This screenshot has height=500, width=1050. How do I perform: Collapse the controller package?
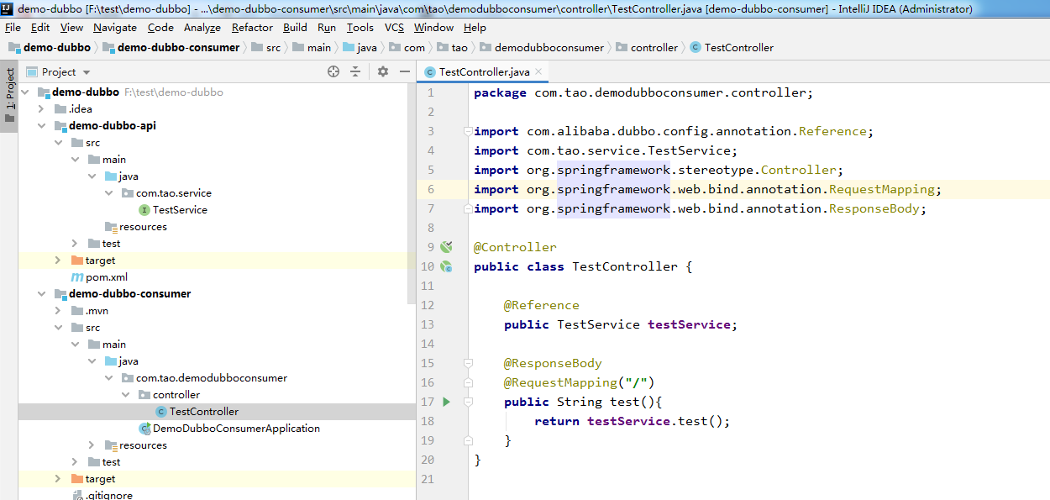click(x=125, y=395)
